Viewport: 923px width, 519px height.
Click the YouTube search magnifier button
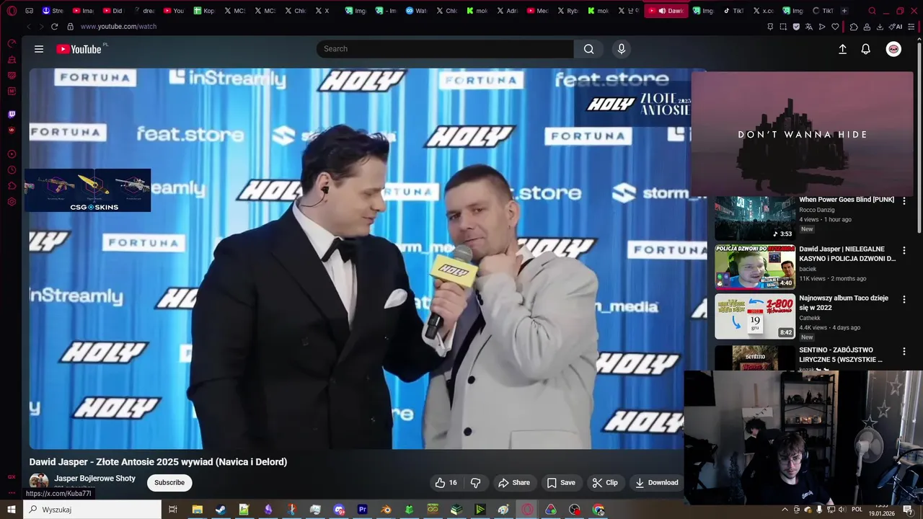tap(588, 49)
